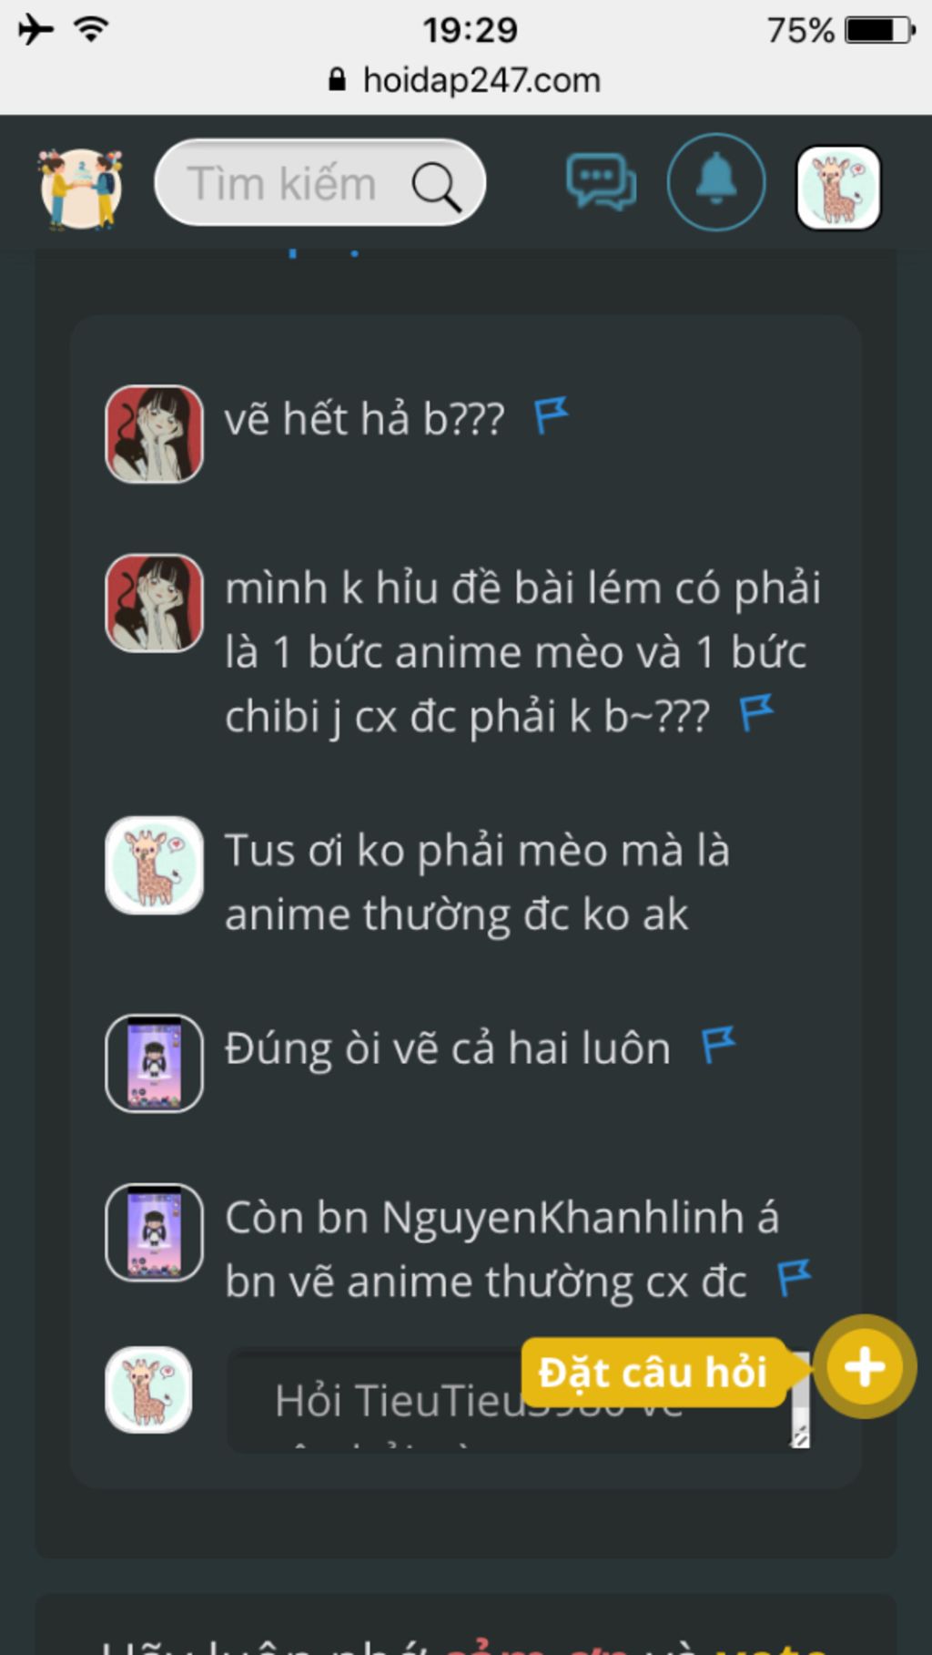The height and width of the screenshot is (1655, 932).
Task: Tap giraffe avatar next to comment input
Action: pos(148,1390)
